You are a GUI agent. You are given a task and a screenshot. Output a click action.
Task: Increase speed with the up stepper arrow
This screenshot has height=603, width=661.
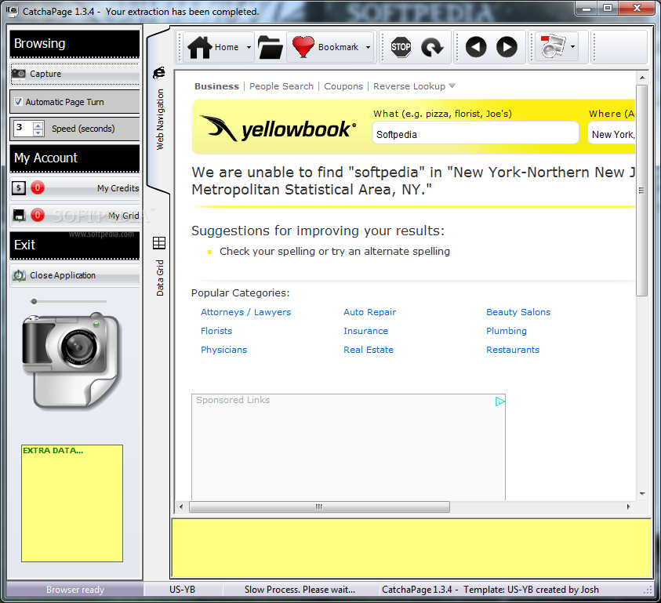(x=38, y=125)
